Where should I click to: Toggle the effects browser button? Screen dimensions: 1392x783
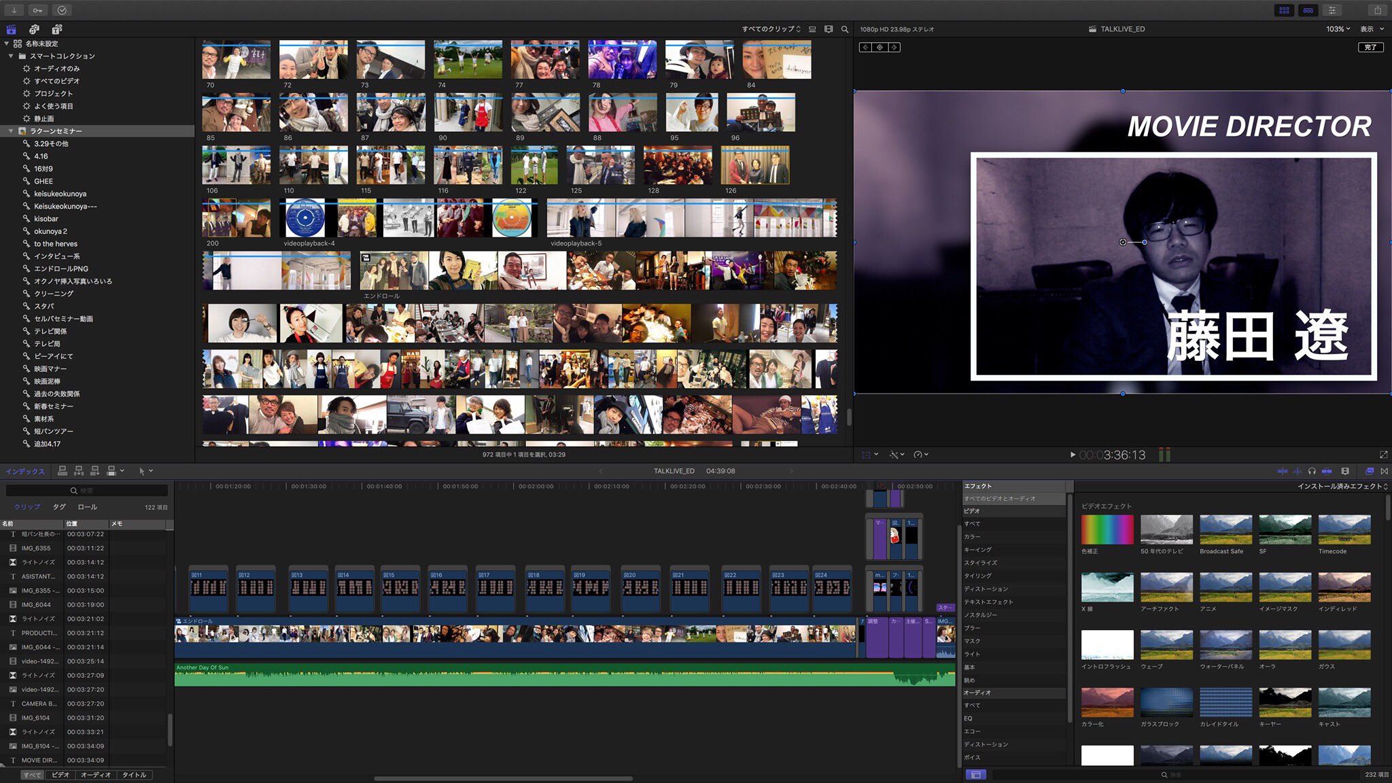[x=1370, y=471]
